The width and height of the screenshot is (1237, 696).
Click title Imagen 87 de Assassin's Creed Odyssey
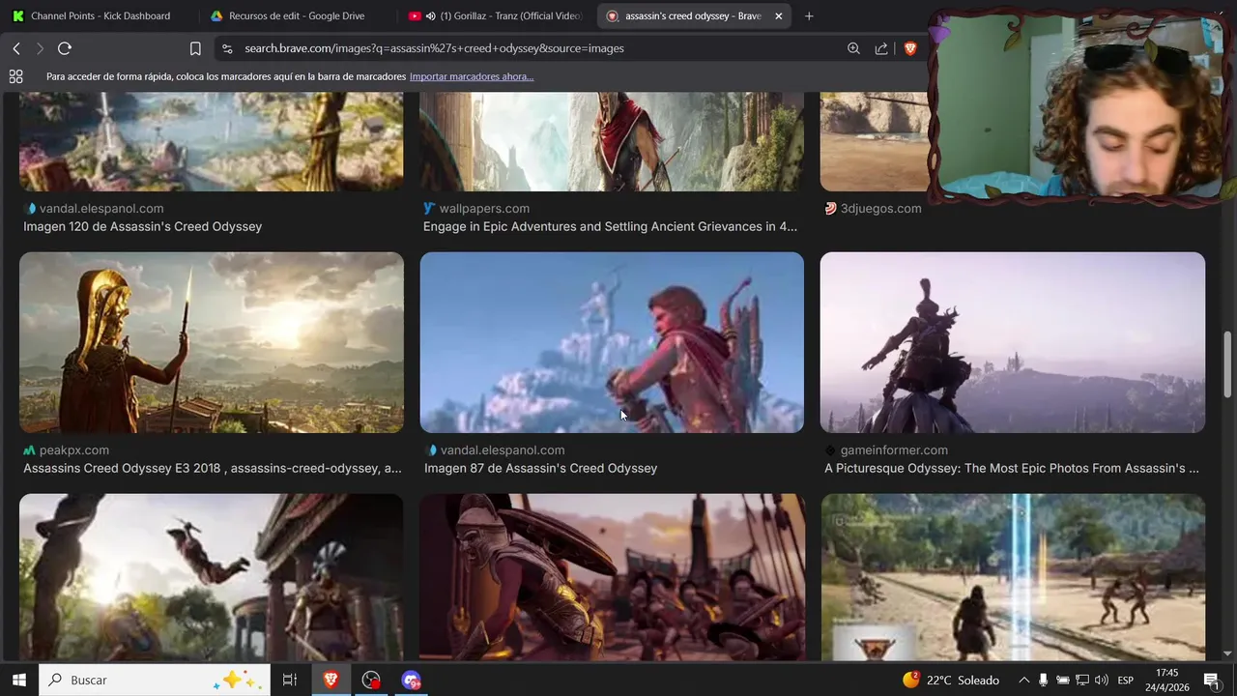point(540,468)
